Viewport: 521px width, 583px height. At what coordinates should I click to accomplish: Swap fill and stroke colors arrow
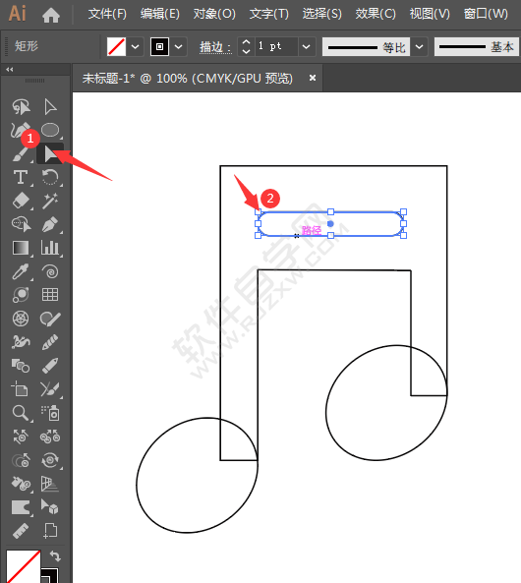point(55,556)
